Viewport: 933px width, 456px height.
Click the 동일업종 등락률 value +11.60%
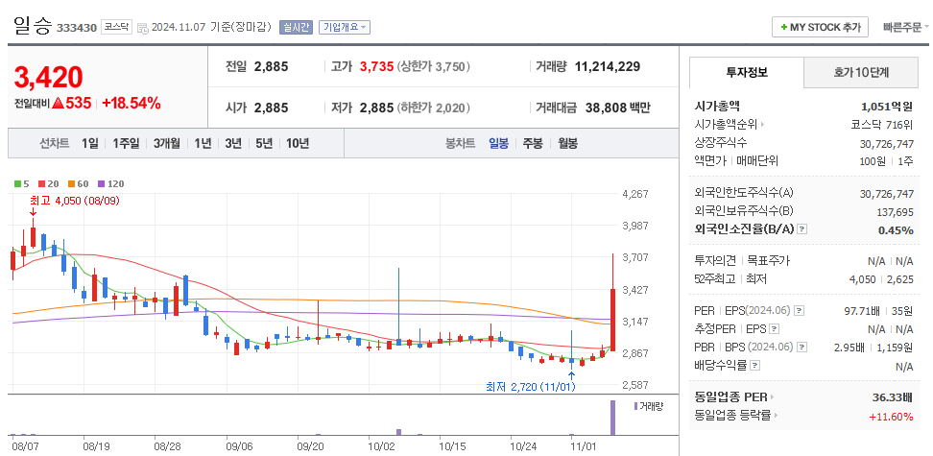[x=891, y=416]
